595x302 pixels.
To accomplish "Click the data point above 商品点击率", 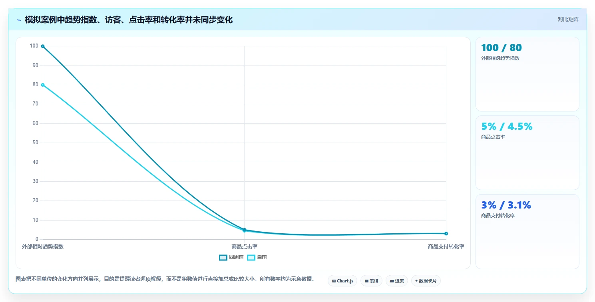I will click(244, 230).
